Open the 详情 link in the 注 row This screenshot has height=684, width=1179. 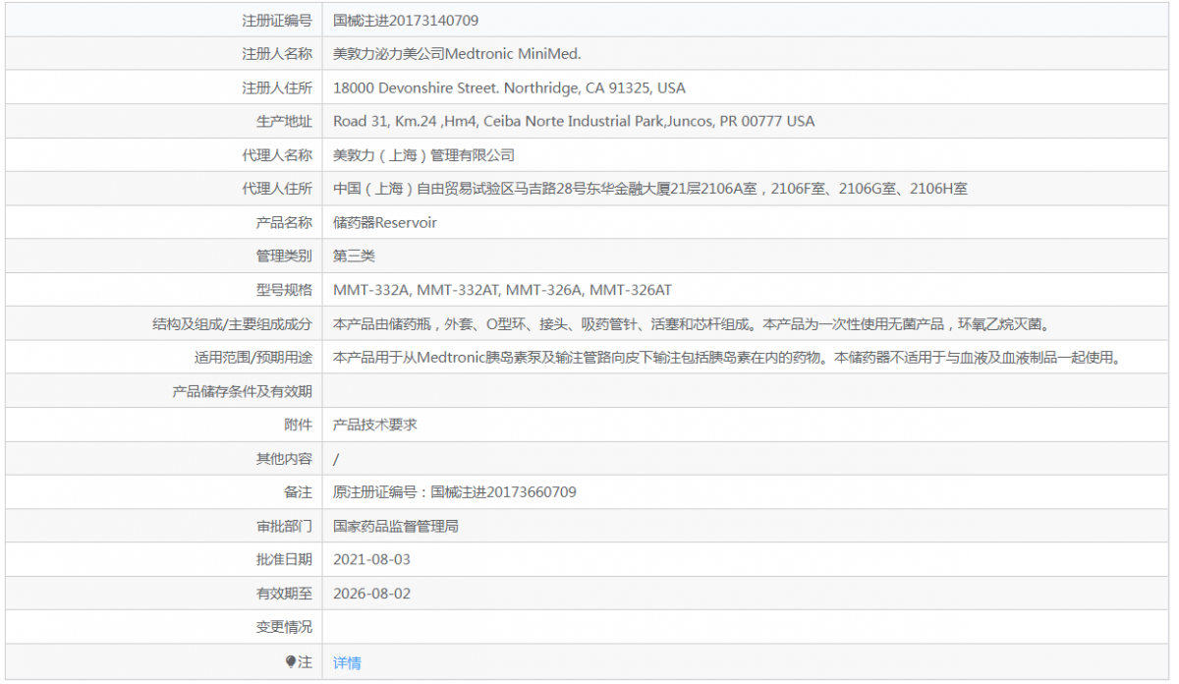tap(347, 662)
